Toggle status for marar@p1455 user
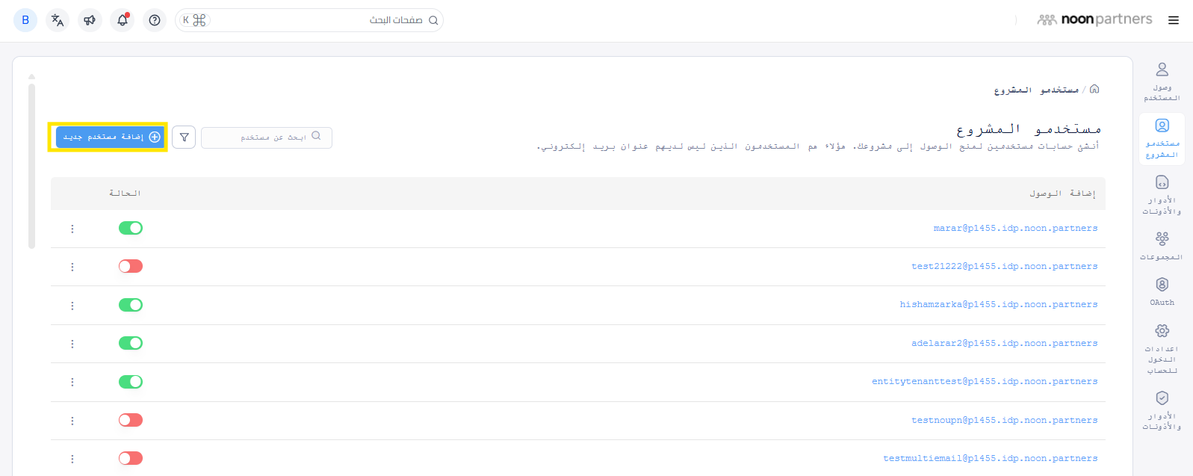The width and height of the screenshot is (1193, 476). coord(131,228)
